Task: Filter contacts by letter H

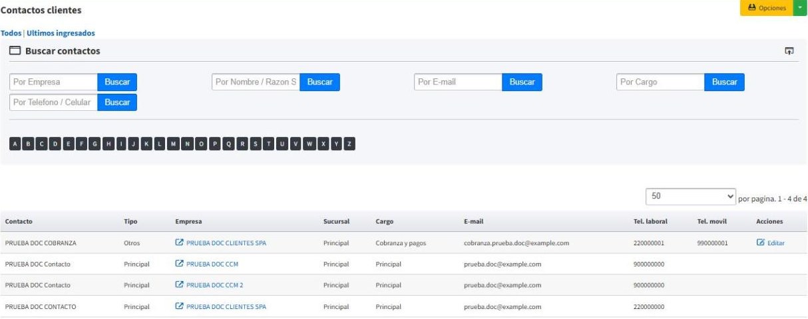Action: [x=108, y=144]
